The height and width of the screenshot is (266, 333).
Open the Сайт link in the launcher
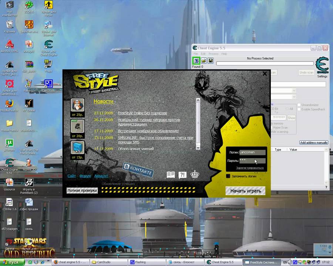click(71, 176)
